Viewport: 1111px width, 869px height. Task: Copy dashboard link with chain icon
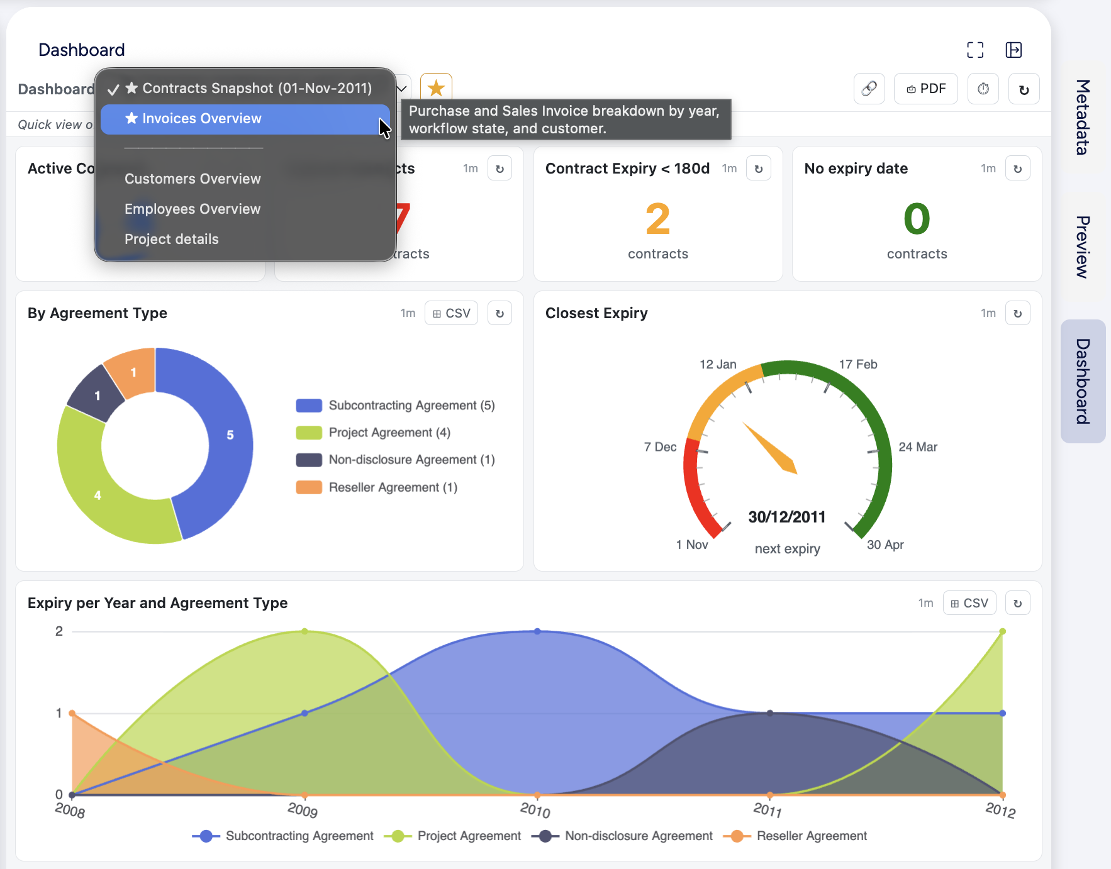869,89
